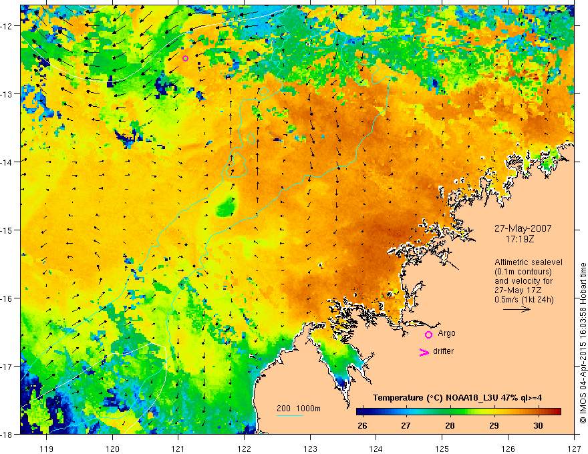
Task: Click the magenta Argo legend circle
Action: pos(428,334)
